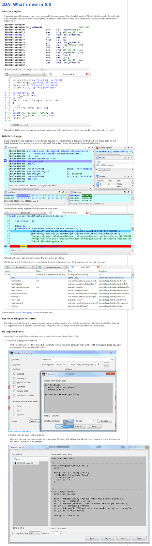This screenshot has width=152, height=546.
Task: Select Ready thread row 1 in Threads
Action: [114, 184]
